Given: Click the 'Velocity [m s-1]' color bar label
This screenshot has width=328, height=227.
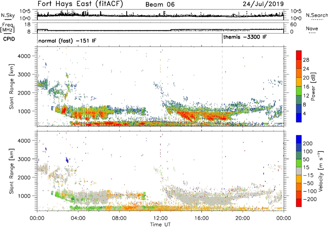Looking at the screenshot, I should tap(321, 171).
